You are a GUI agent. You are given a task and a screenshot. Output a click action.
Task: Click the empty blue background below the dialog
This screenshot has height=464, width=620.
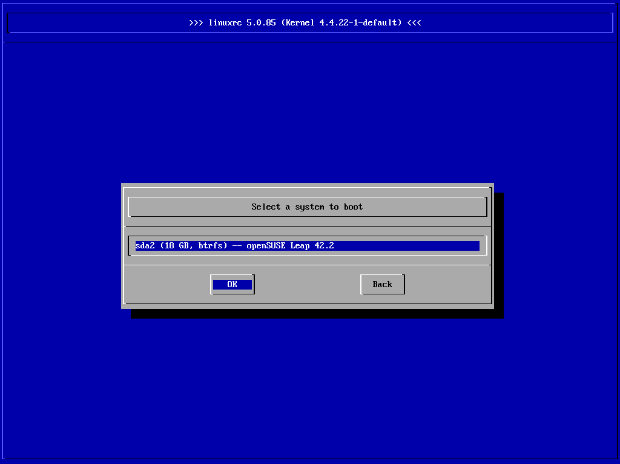(x=310, y=388)
